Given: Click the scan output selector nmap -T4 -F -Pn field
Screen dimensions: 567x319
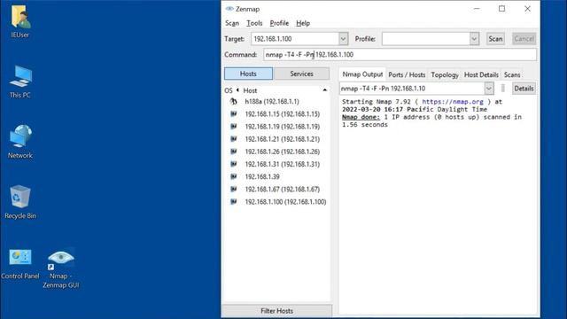Looking at the screenshot, I should 412,89.
